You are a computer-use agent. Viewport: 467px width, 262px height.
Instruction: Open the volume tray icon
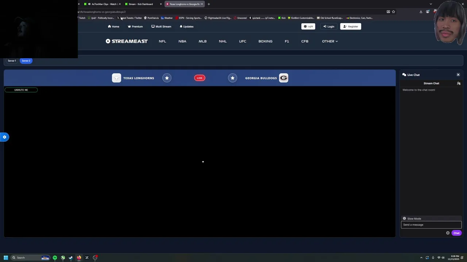(x=443, y=258)
